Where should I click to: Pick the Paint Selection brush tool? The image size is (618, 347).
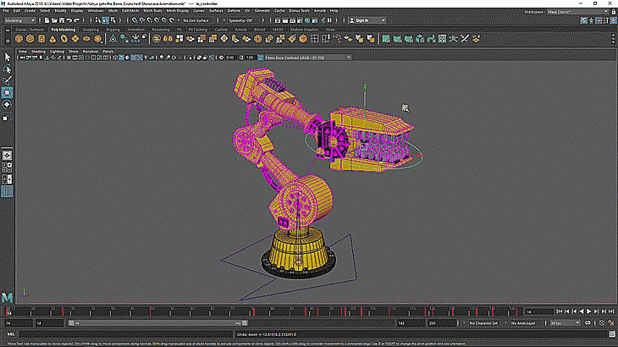pyautogui.click(x=7, y=80)
